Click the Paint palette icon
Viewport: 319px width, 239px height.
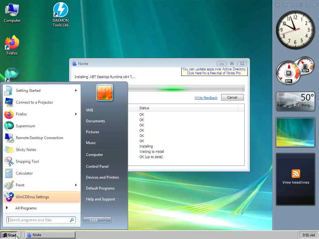click(x=9, y=185)
